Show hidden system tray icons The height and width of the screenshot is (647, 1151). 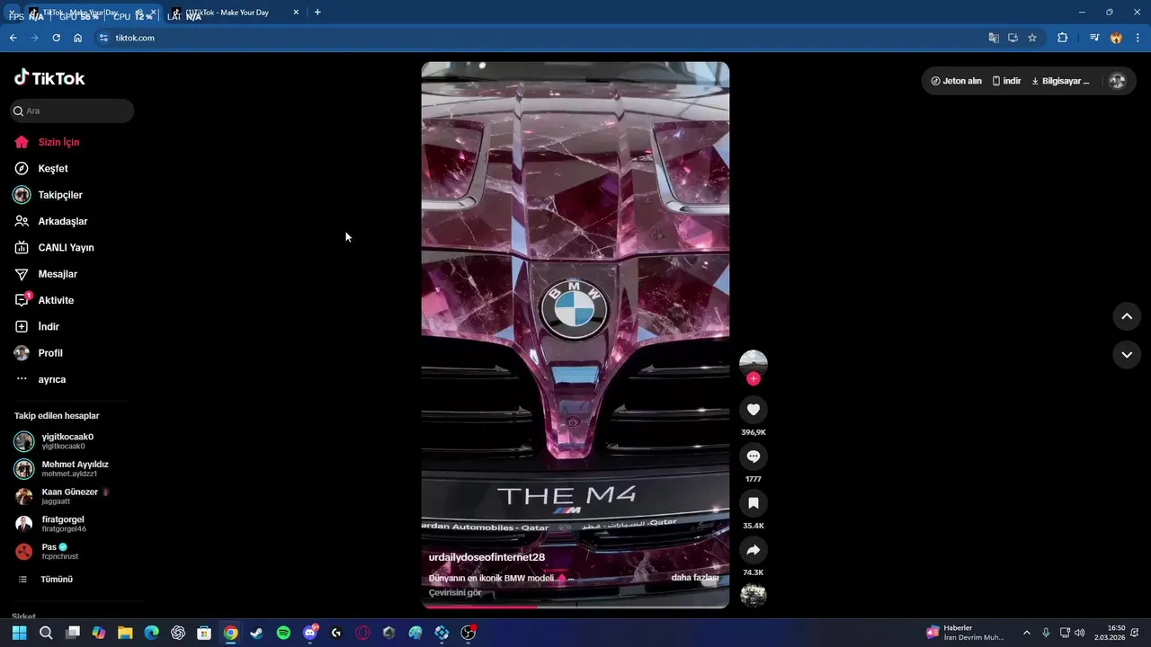[1026, 633]
